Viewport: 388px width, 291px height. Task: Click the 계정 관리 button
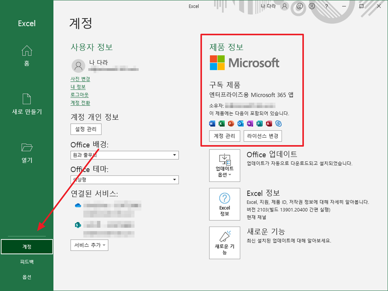[225, 136]
